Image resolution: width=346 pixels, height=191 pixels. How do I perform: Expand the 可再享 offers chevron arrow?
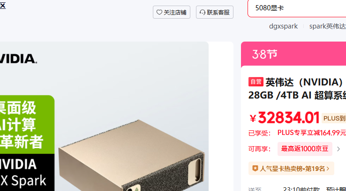(x=338, y=149)
